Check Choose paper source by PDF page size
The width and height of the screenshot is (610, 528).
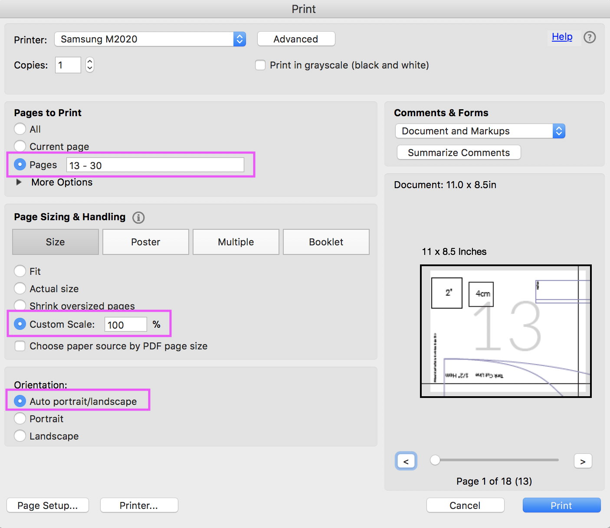click(20, 346)
